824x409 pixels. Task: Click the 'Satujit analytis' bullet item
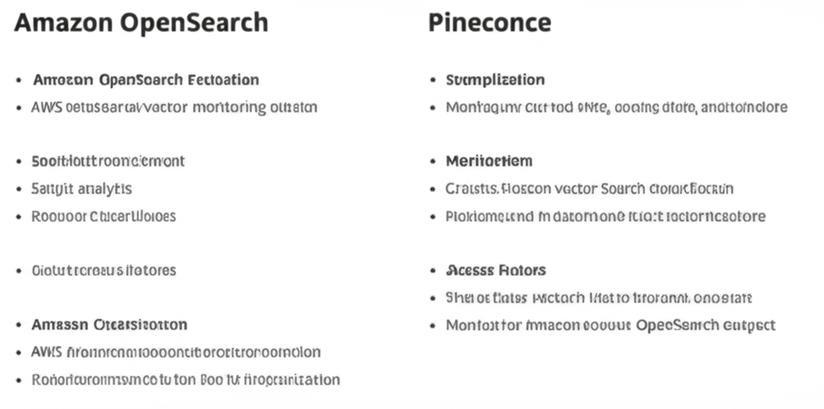[x=81, y=189]
